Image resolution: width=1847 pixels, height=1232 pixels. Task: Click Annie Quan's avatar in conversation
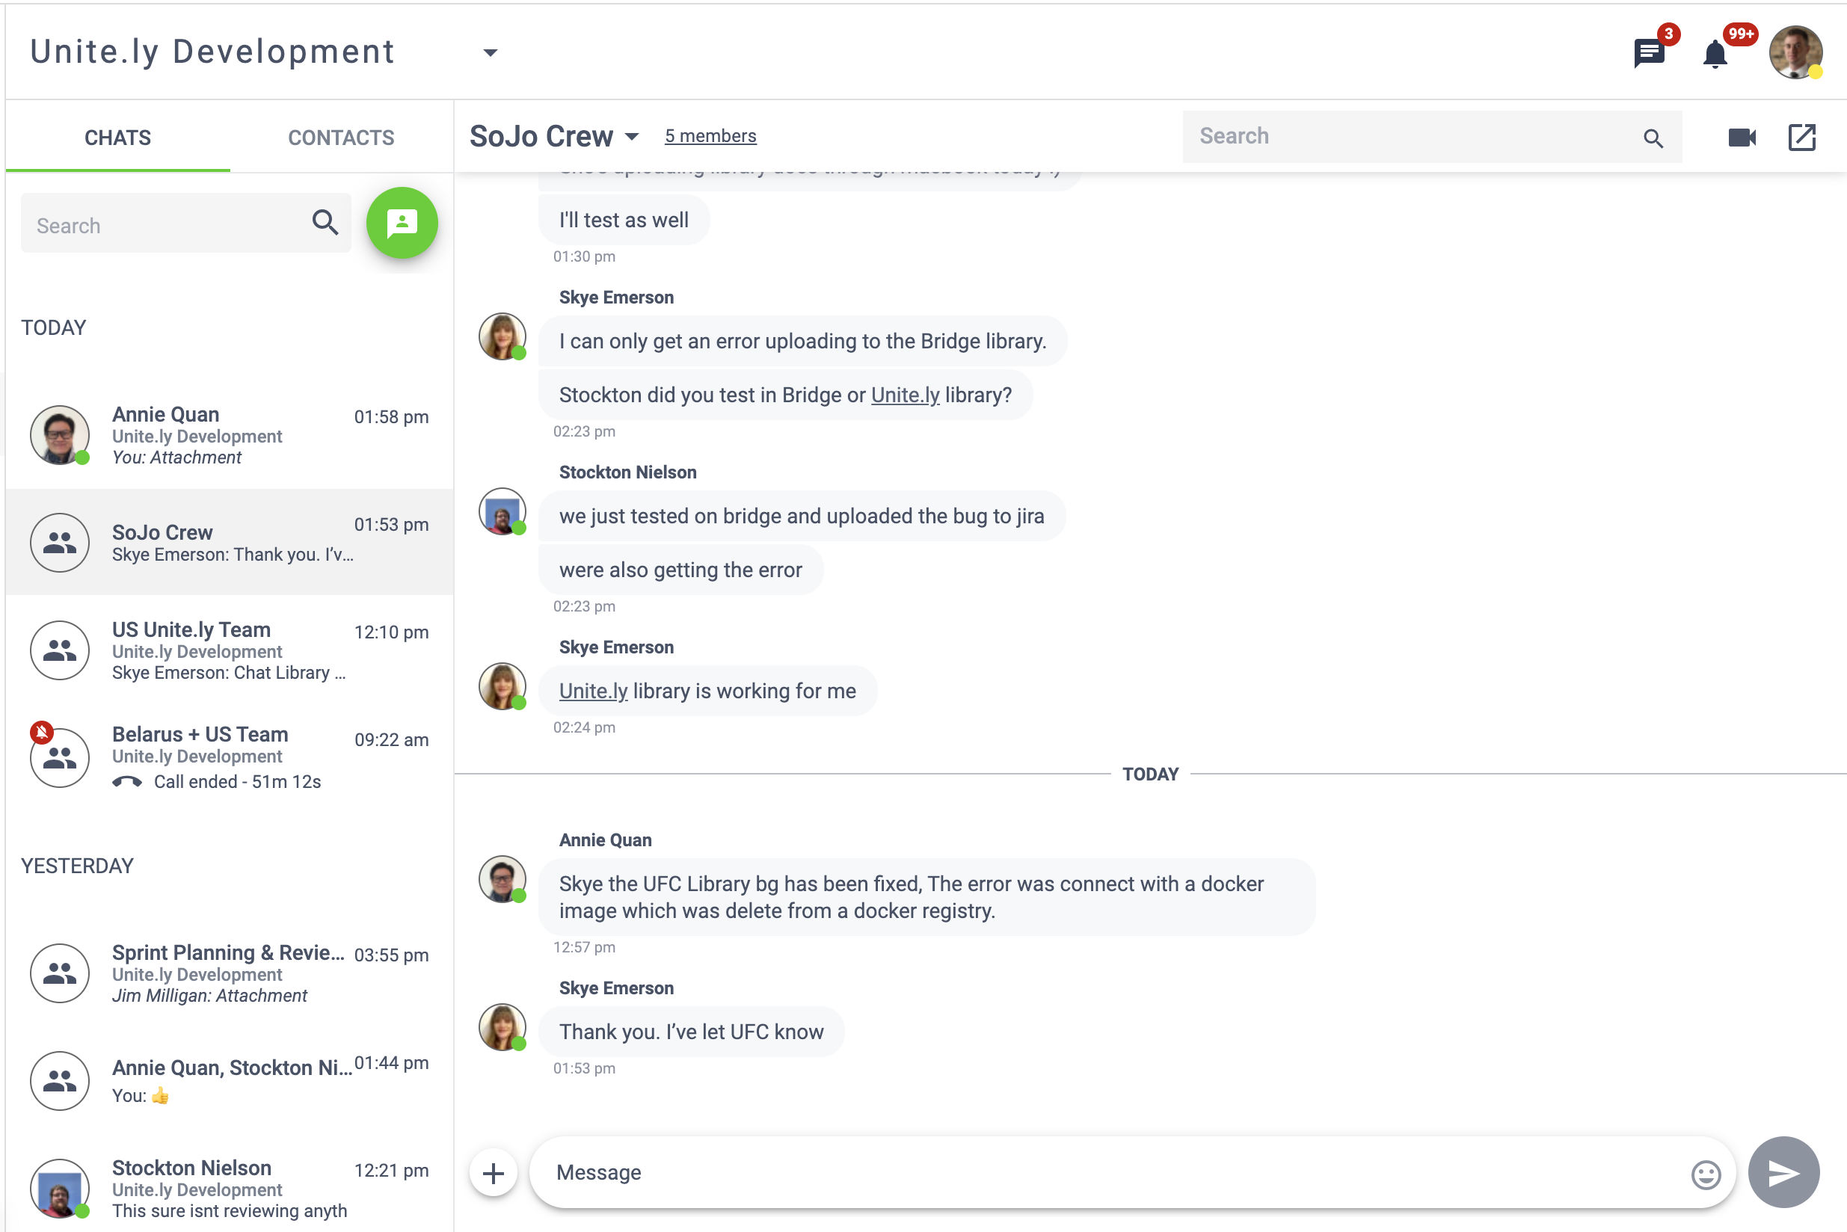503,879
